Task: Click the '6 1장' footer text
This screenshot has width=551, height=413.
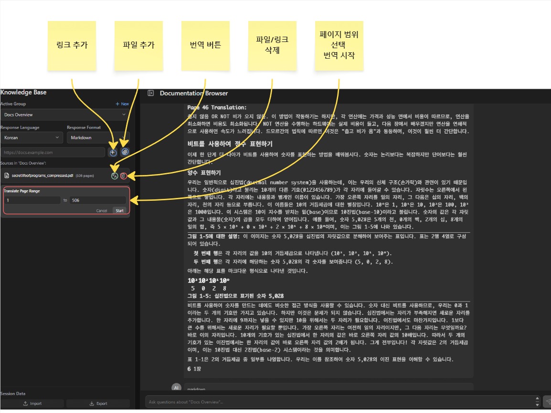Action: (x=194, y=369)
